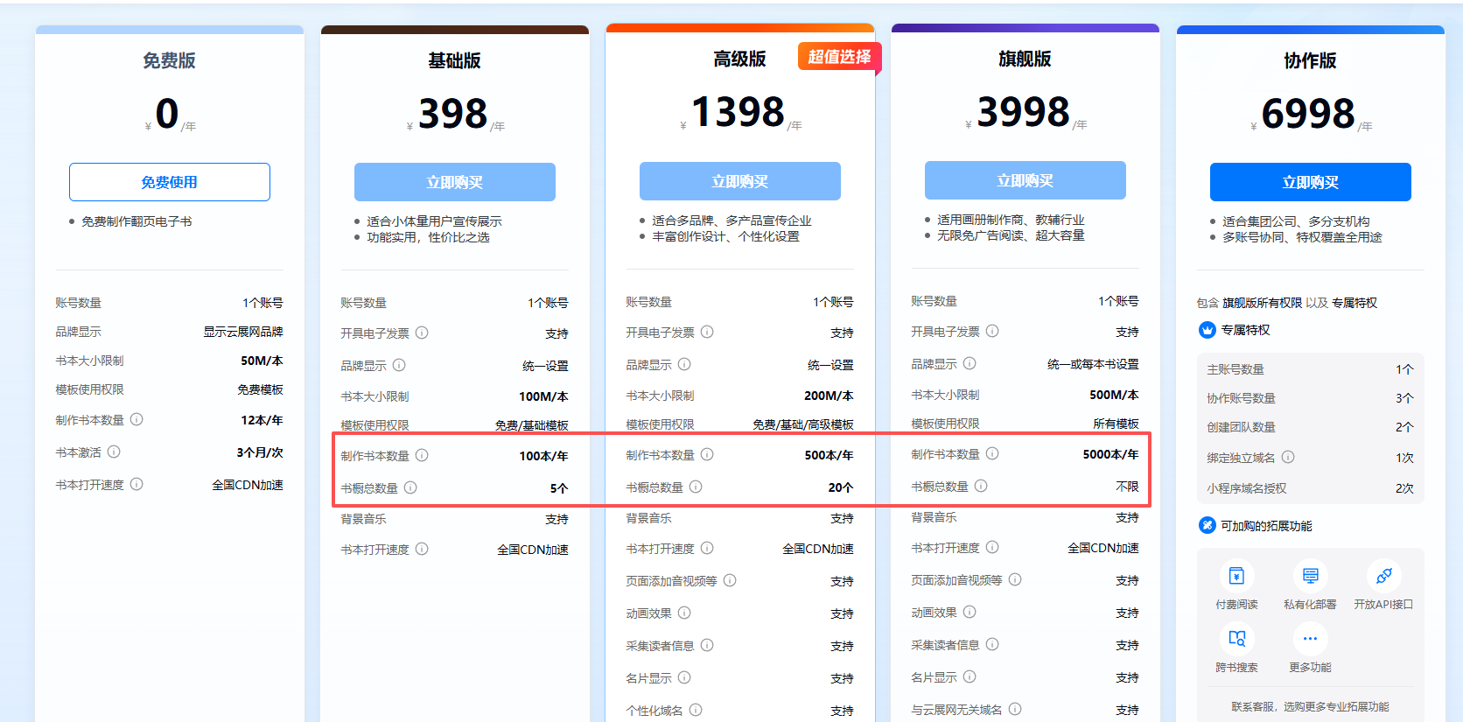Click info icon by 个性化域名 in 高级版

[696, 710]
